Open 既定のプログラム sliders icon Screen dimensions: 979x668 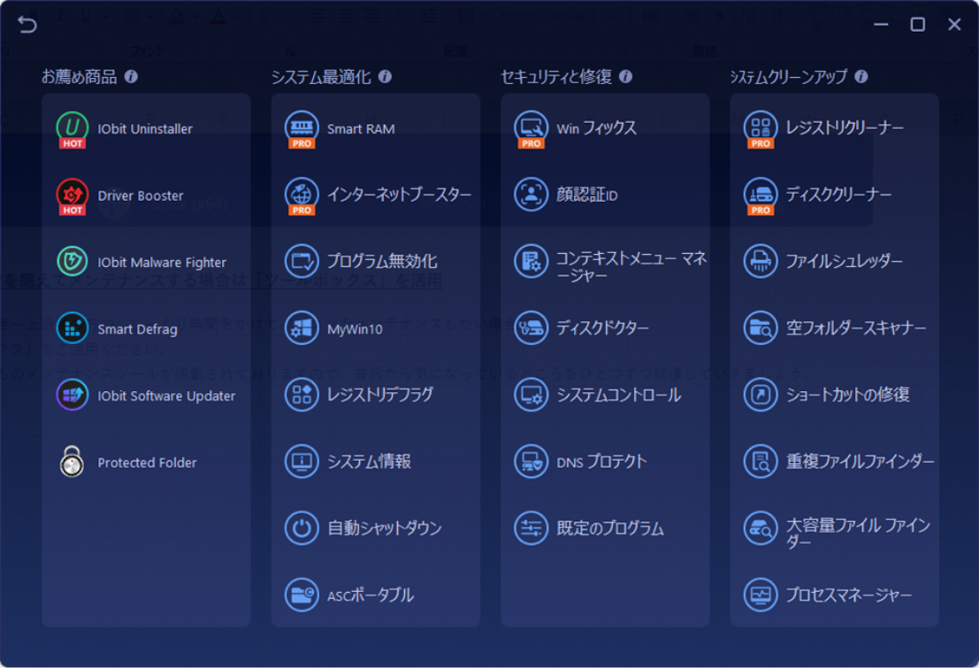tap(532, 528)
